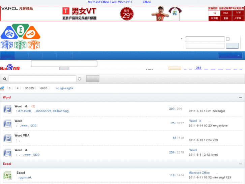
Task: Open the 帆布鞋 tab in VANCL banner
Action: tap(215, 18)
